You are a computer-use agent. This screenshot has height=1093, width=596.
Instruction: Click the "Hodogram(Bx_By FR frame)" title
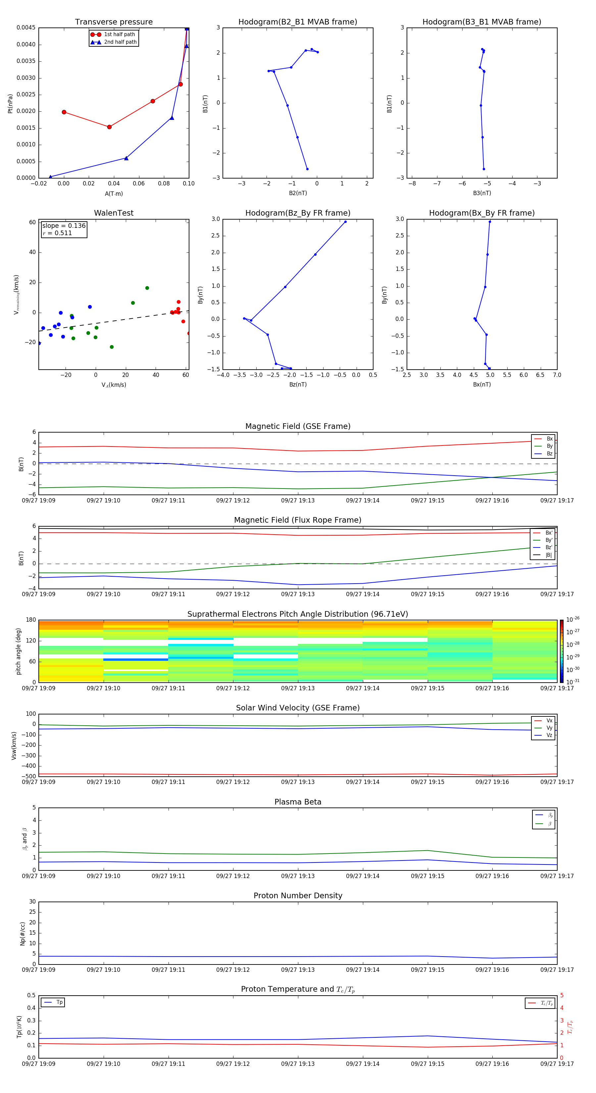482,213
